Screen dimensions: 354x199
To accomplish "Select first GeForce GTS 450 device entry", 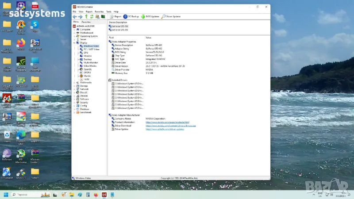I will click(119, 26).
